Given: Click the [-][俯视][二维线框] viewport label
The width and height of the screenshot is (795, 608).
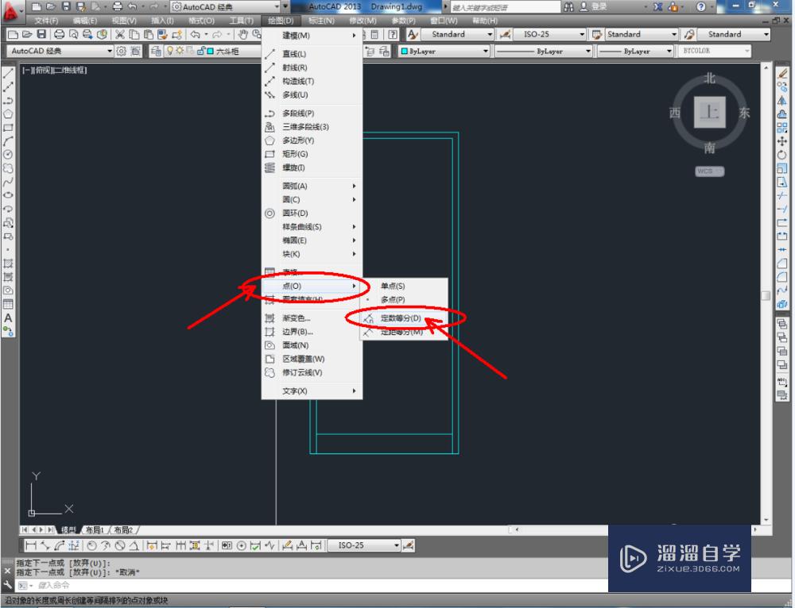Looking at the screenshot, I should click(54, 71).
